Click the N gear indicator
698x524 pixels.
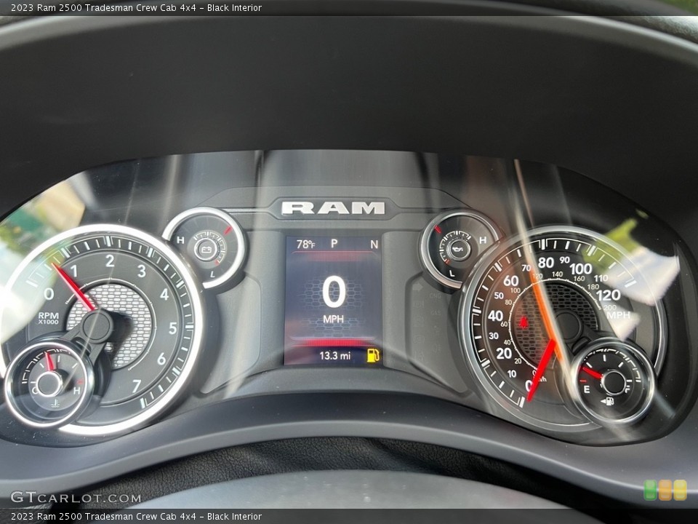[x=374, y=245]
